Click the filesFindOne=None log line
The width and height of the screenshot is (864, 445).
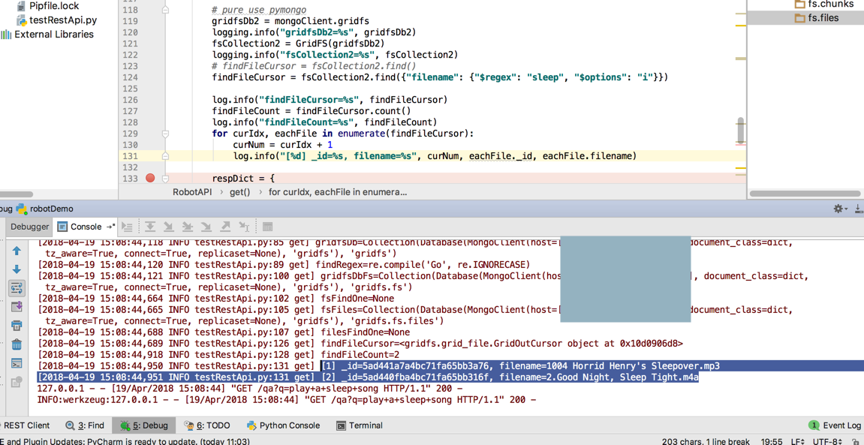click(x=223, y=332)
